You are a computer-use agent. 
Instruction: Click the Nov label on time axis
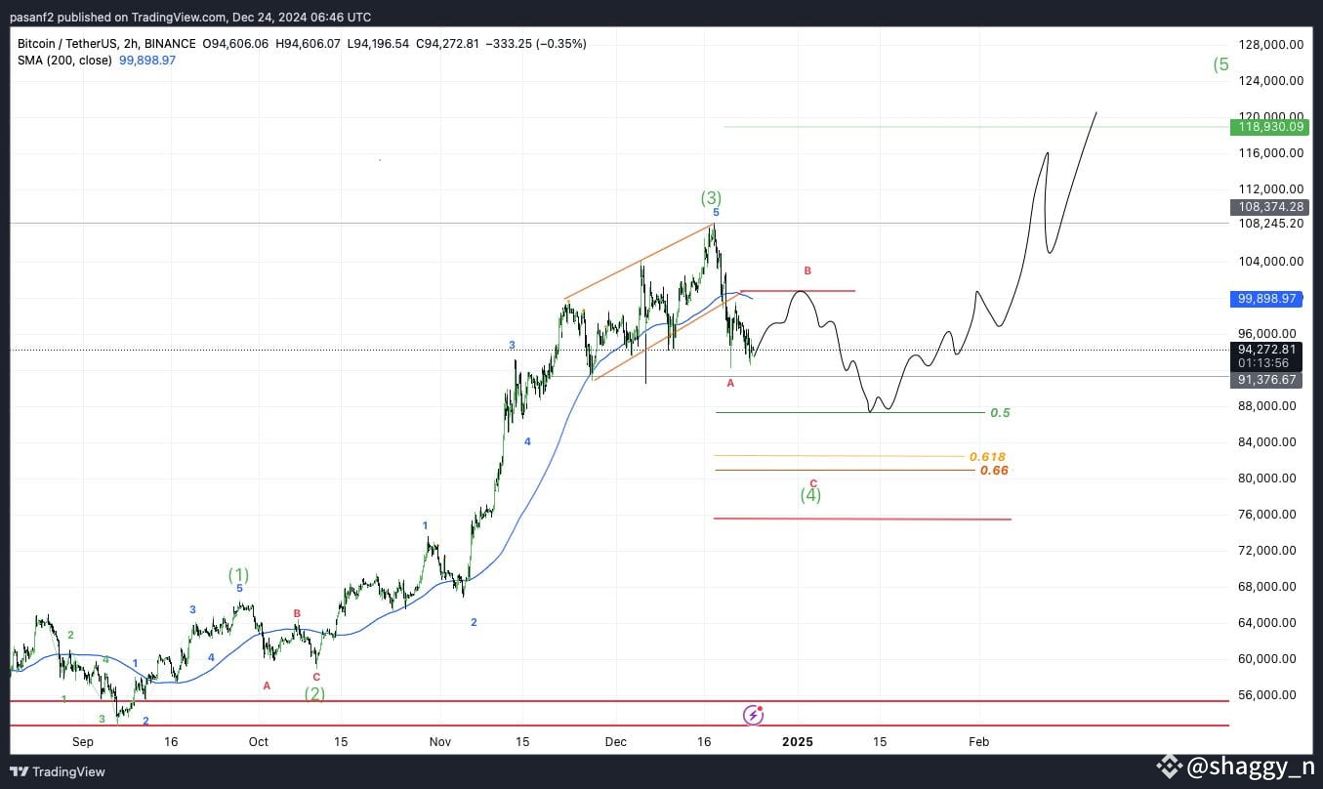tap(440, 742)
